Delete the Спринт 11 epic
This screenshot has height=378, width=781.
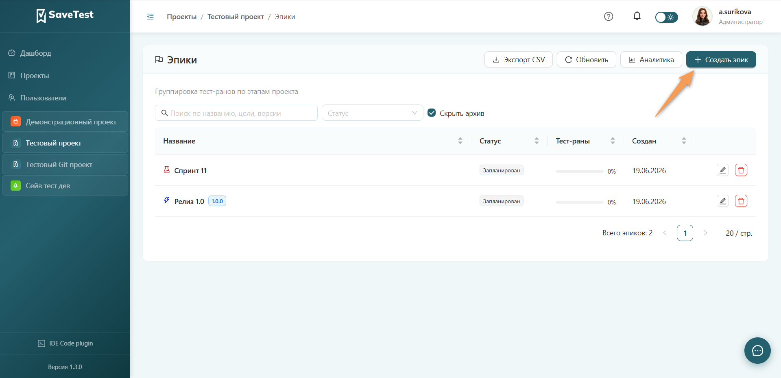coord(741,170)
